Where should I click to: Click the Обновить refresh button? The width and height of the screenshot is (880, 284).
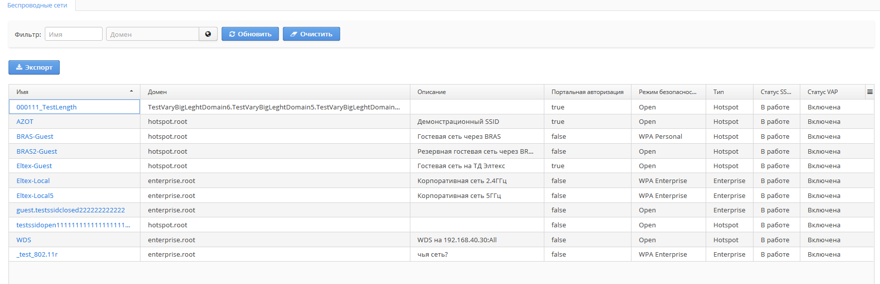[x=250, y=34]
